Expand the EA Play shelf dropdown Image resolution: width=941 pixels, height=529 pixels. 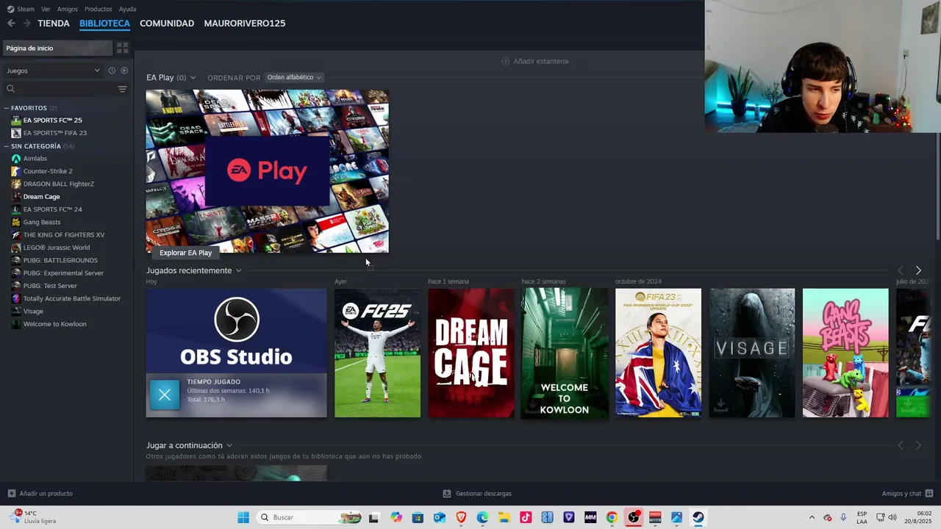click(x=193, y=78)
